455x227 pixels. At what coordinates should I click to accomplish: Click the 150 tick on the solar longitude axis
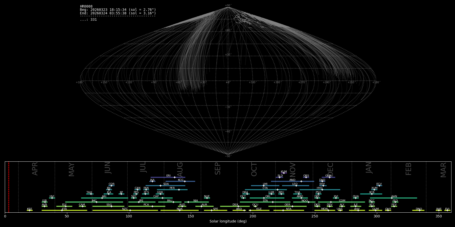(191, 216)
